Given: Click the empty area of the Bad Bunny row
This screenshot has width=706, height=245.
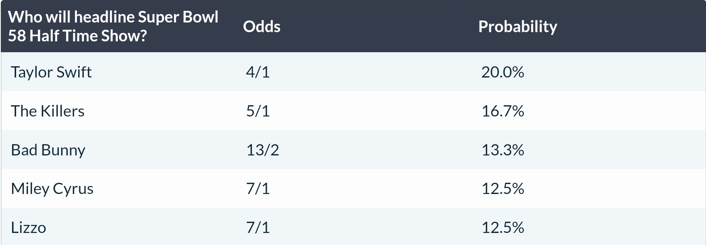Looking at the screenshot, I should tap(379, 150).
